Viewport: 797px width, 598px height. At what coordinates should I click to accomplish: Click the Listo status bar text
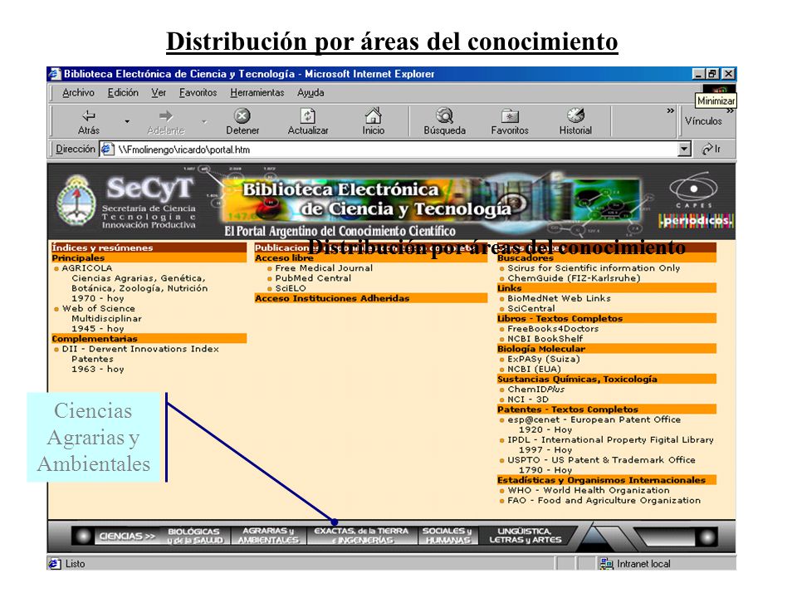tap(76, 563)
